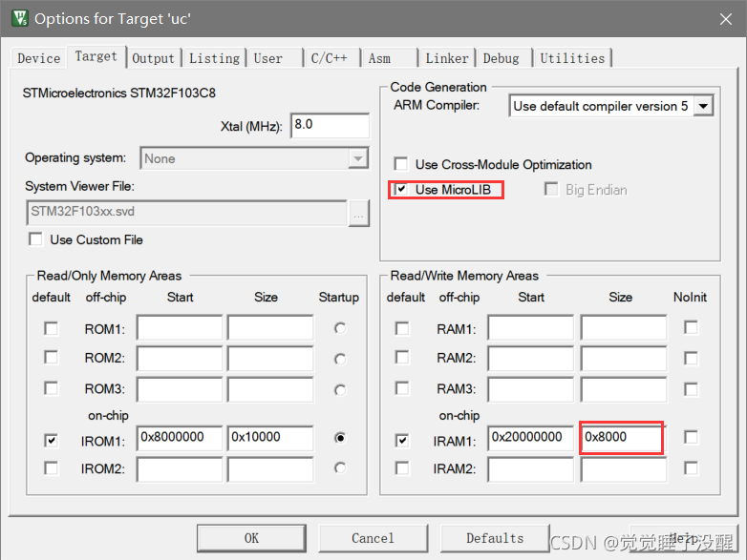Click the Cancel button
Screen dimensions: 747x560
click(373, 538)
